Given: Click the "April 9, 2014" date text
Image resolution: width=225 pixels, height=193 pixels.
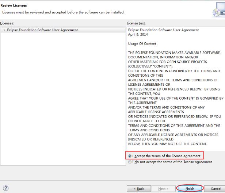Looking at the screenshot, I should point(138,35).
